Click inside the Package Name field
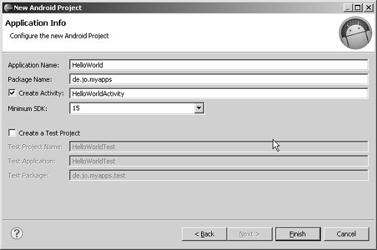Viewport: 377px width, 250px height. pyautogui.click(x=219, y=79)
